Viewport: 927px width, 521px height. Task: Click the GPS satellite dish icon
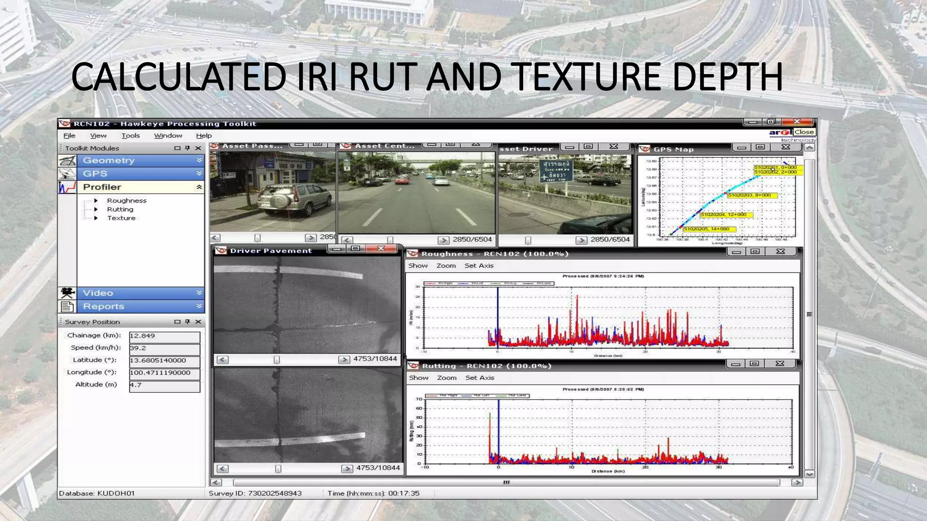click(67, 174)
